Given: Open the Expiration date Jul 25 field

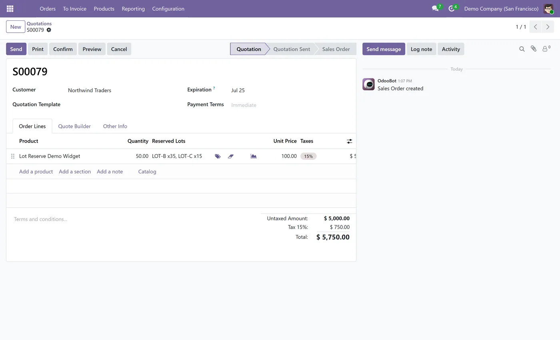Looking at the screenshot, I should click(290, 90).
